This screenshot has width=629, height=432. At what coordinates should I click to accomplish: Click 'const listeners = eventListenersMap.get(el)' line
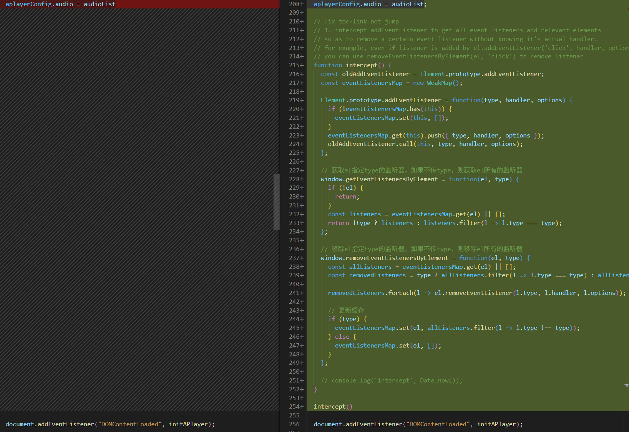(x=416, y=214)
